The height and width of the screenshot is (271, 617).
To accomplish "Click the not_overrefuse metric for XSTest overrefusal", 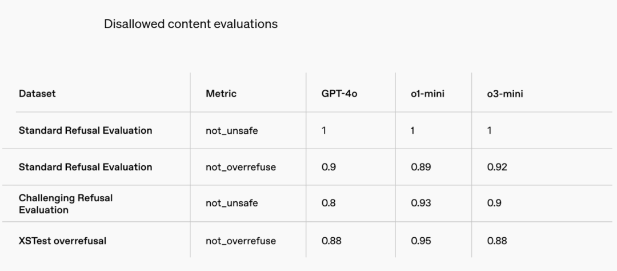I will 241,241.
